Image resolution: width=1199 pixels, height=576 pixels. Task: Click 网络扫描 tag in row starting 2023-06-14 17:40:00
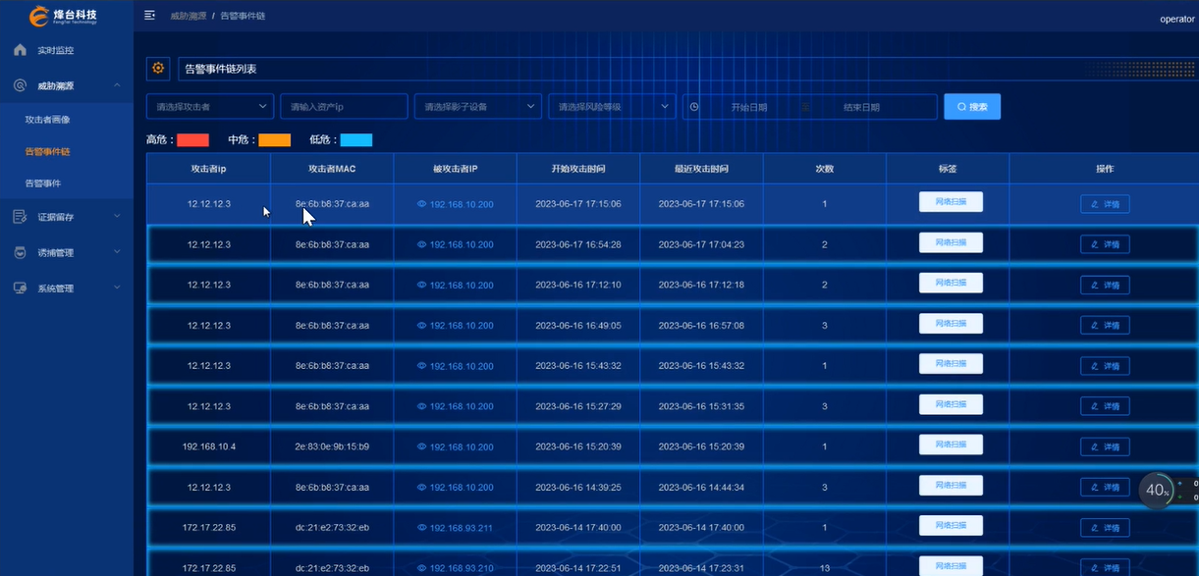[951, 526]
